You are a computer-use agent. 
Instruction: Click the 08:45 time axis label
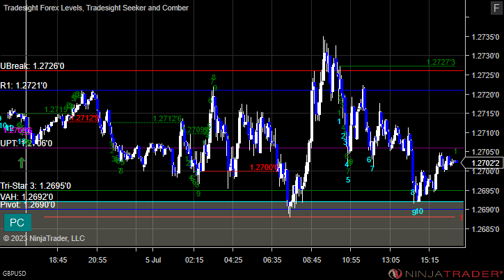312,260
